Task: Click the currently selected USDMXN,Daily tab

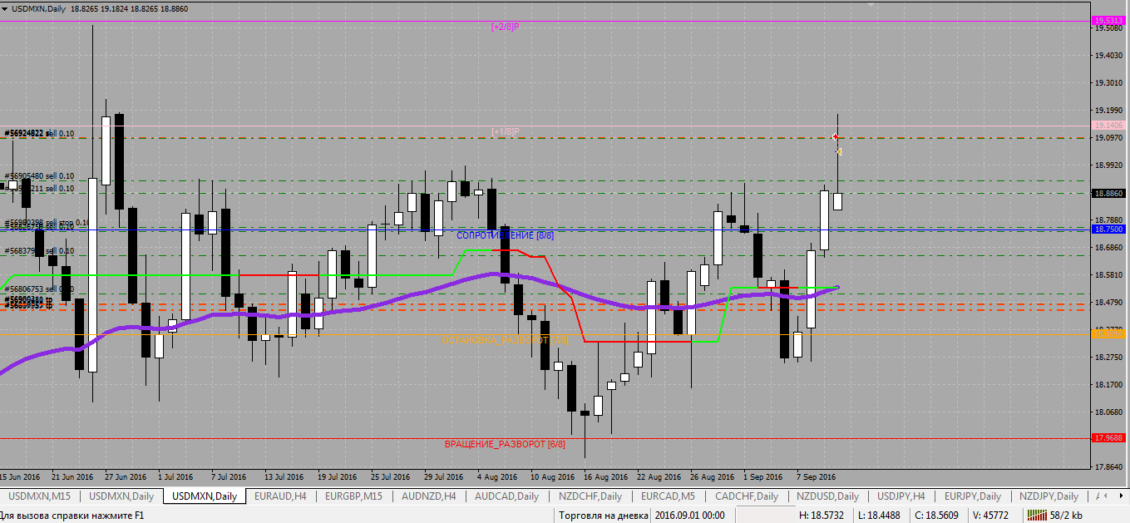Action: (204, 496)
